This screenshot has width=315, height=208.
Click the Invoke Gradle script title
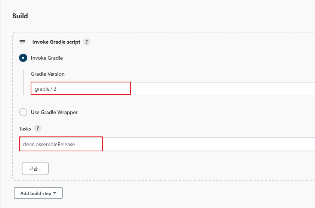click(x=56, y=42)
